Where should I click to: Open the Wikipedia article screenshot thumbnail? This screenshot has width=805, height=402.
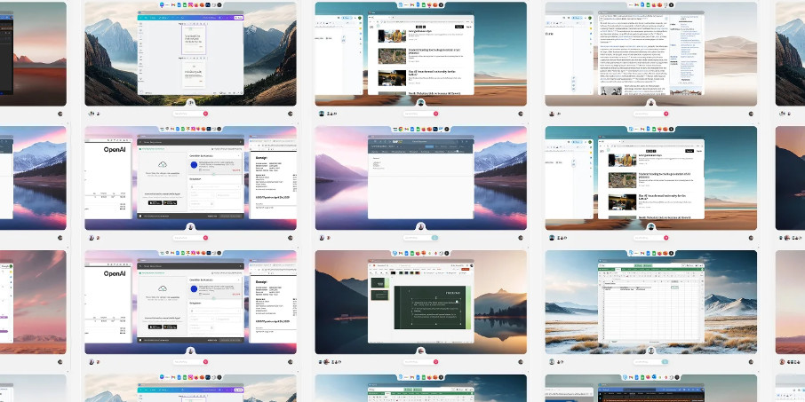(x=650, y=51)
